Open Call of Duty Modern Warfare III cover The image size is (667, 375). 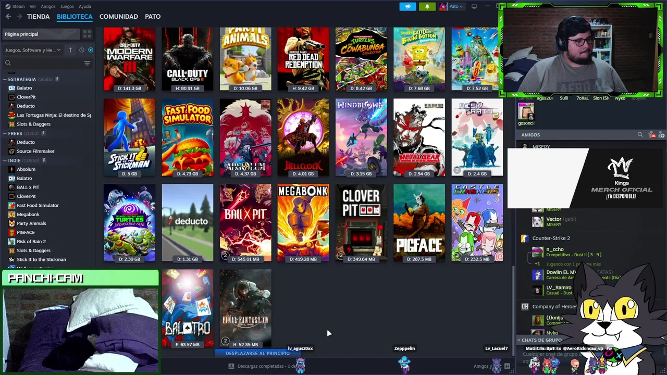[x=129, y=59]
